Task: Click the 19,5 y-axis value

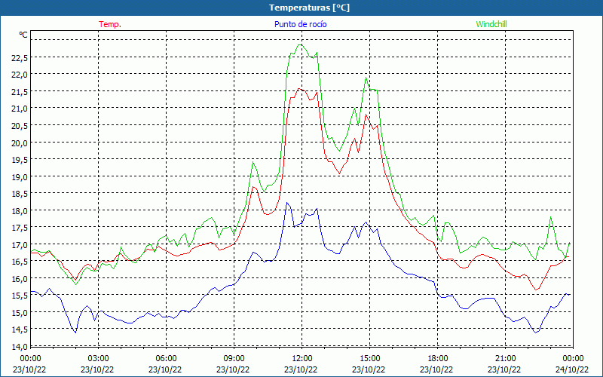Action: pyautogui.click(x=20, y=160)
